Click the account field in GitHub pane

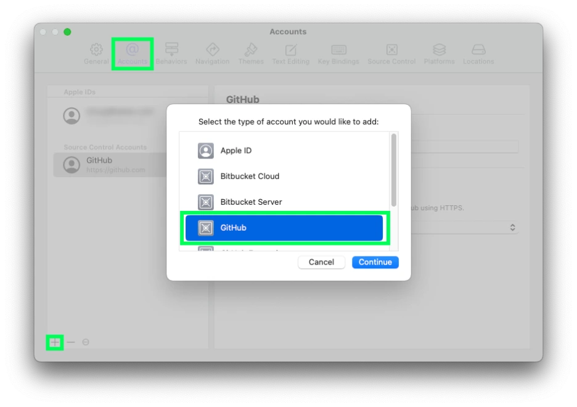[x=465, y=147]
